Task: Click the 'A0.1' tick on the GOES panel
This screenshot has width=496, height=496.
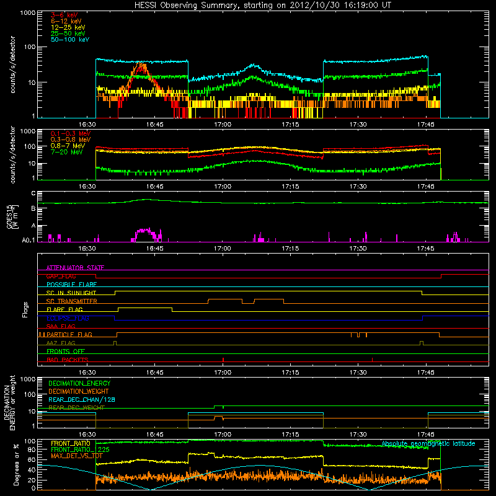Action: point(29,241)
